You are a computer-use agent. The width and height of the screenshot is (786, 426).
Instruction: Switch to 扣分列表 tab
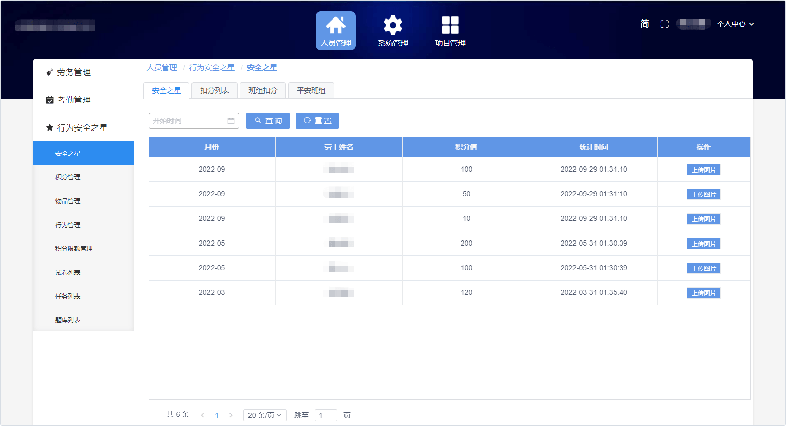pos(215,90)
